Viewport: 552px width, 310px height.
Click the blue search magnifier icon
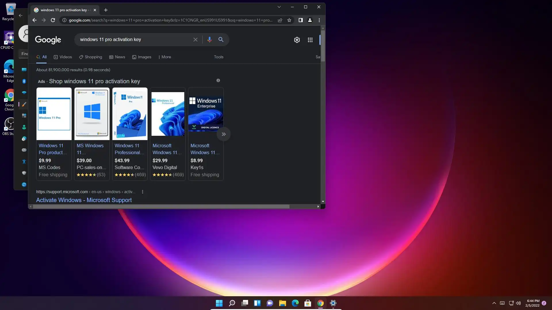pos(221,40)
